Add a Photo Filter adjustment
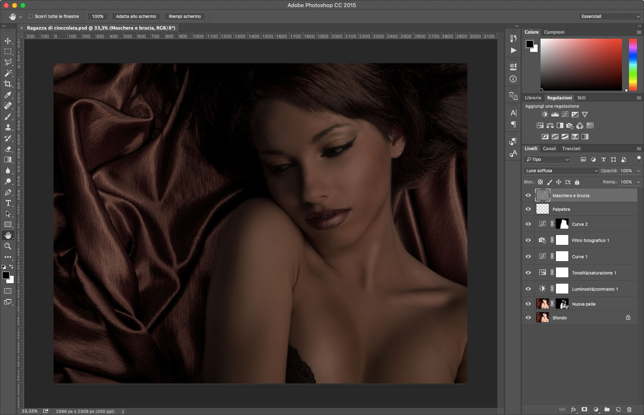The image size is (644, 415). pos(570,126)
